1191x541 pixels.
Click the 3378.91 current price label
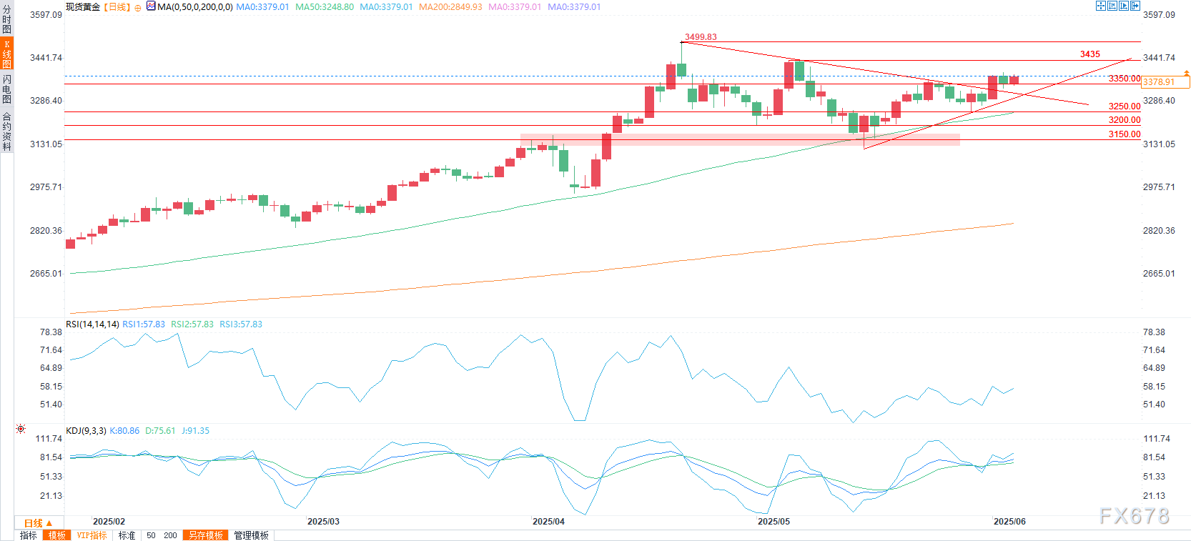click(1165, 82)
